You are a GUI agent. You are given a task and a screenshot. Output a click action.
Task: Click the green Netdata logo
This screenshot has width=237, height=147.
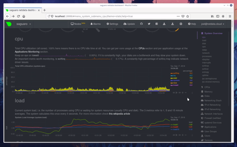click(x=9, y=24)
